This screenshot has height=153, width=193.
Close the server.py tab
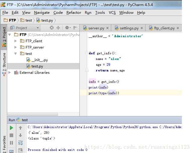(107, 28)
